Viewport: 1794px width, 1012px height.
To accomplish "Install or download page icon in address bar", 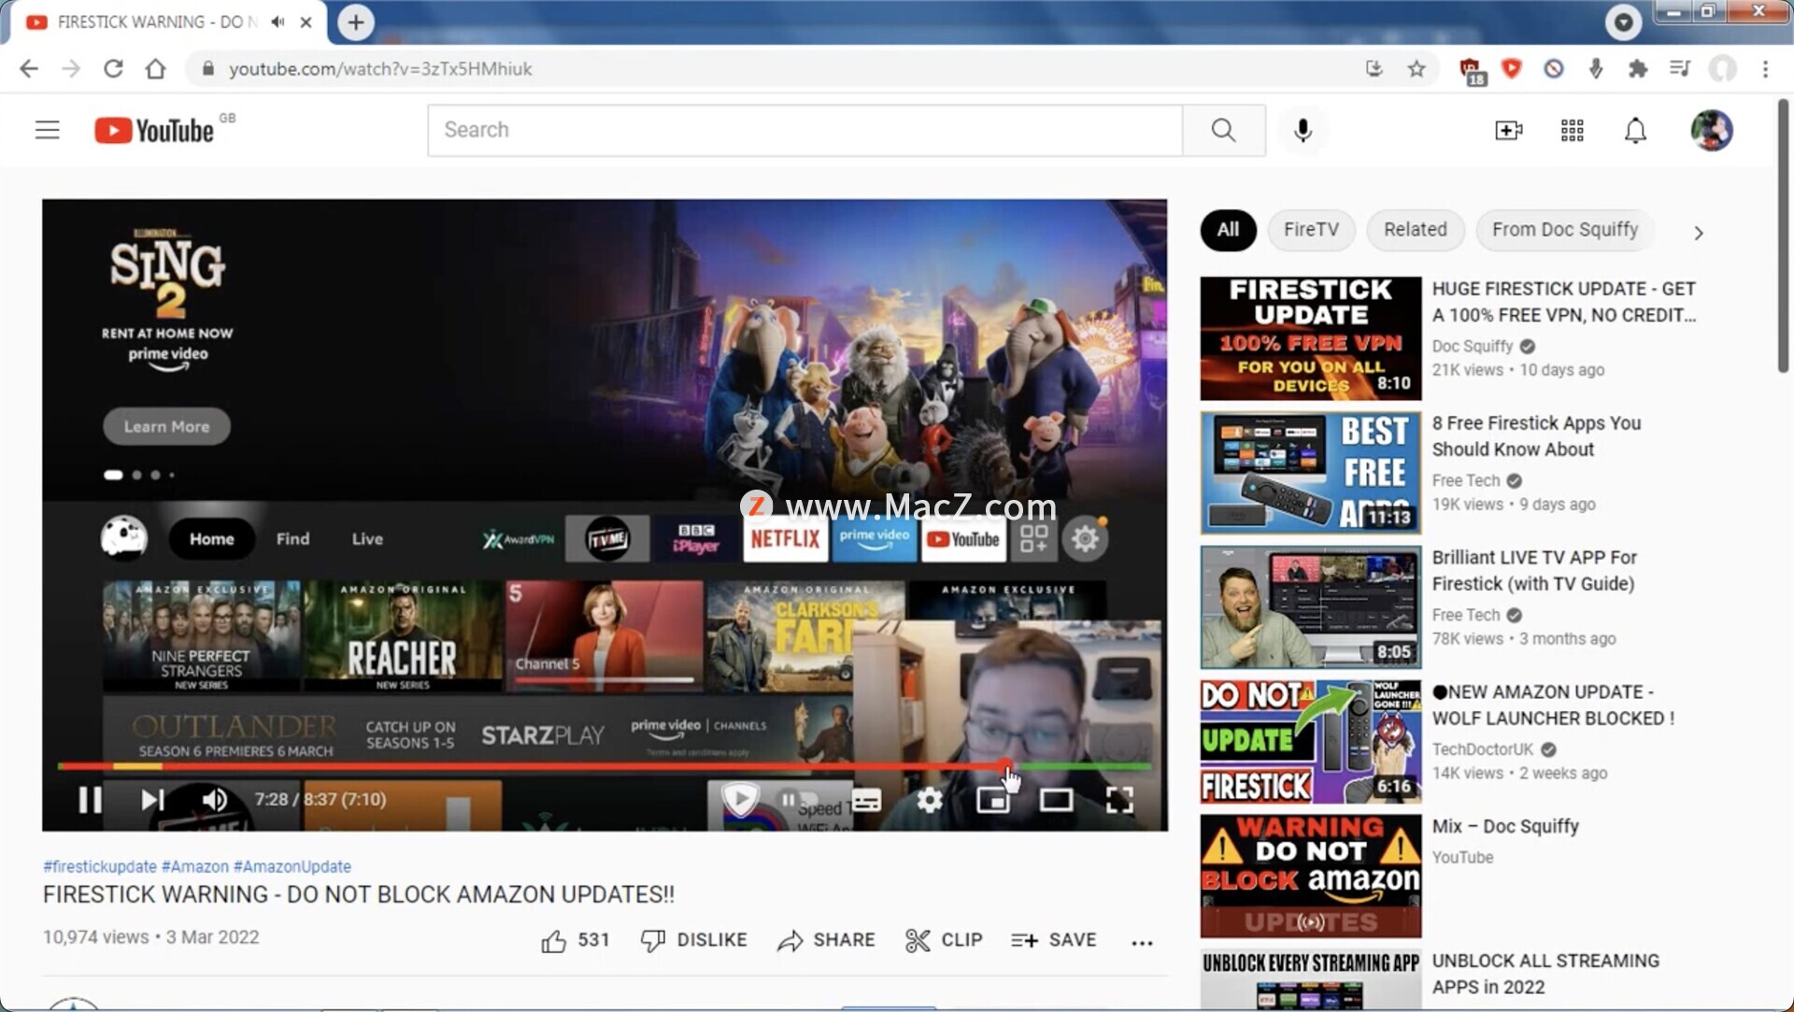I will (1374, 69).
